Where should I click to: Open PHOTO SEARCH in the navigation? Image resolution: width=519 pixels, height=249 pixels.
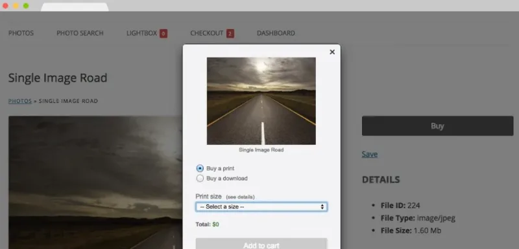(80, 33)
